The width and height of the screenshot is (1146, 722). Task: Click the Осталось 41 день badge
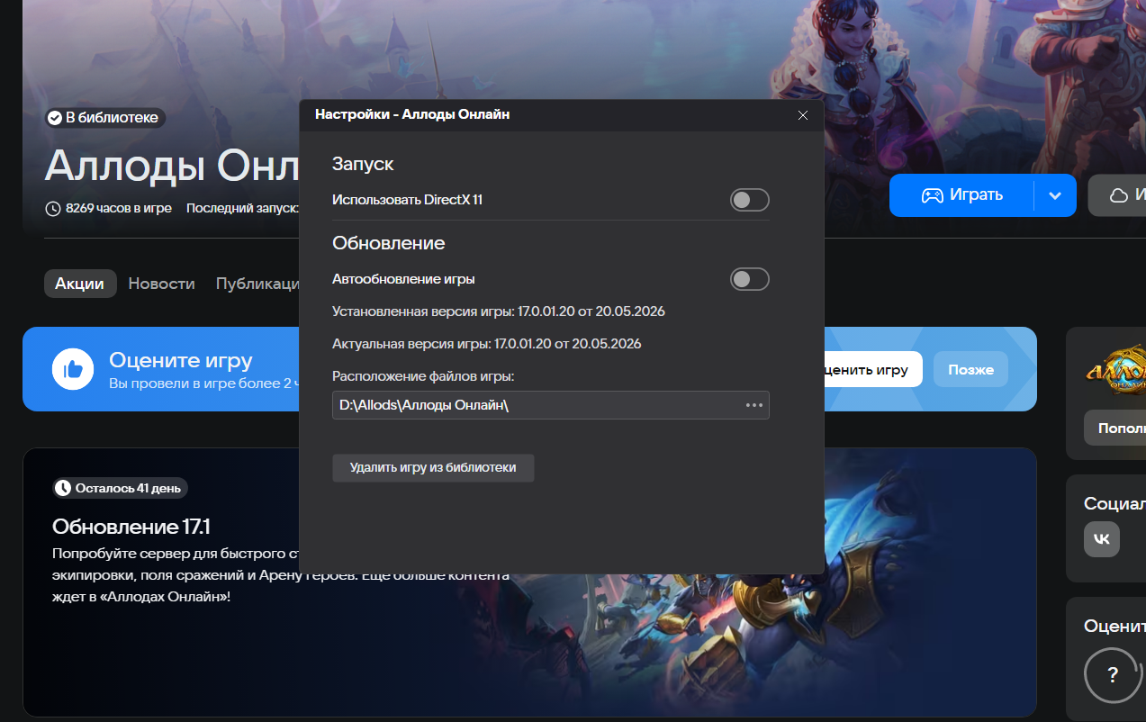click(120, 488)
